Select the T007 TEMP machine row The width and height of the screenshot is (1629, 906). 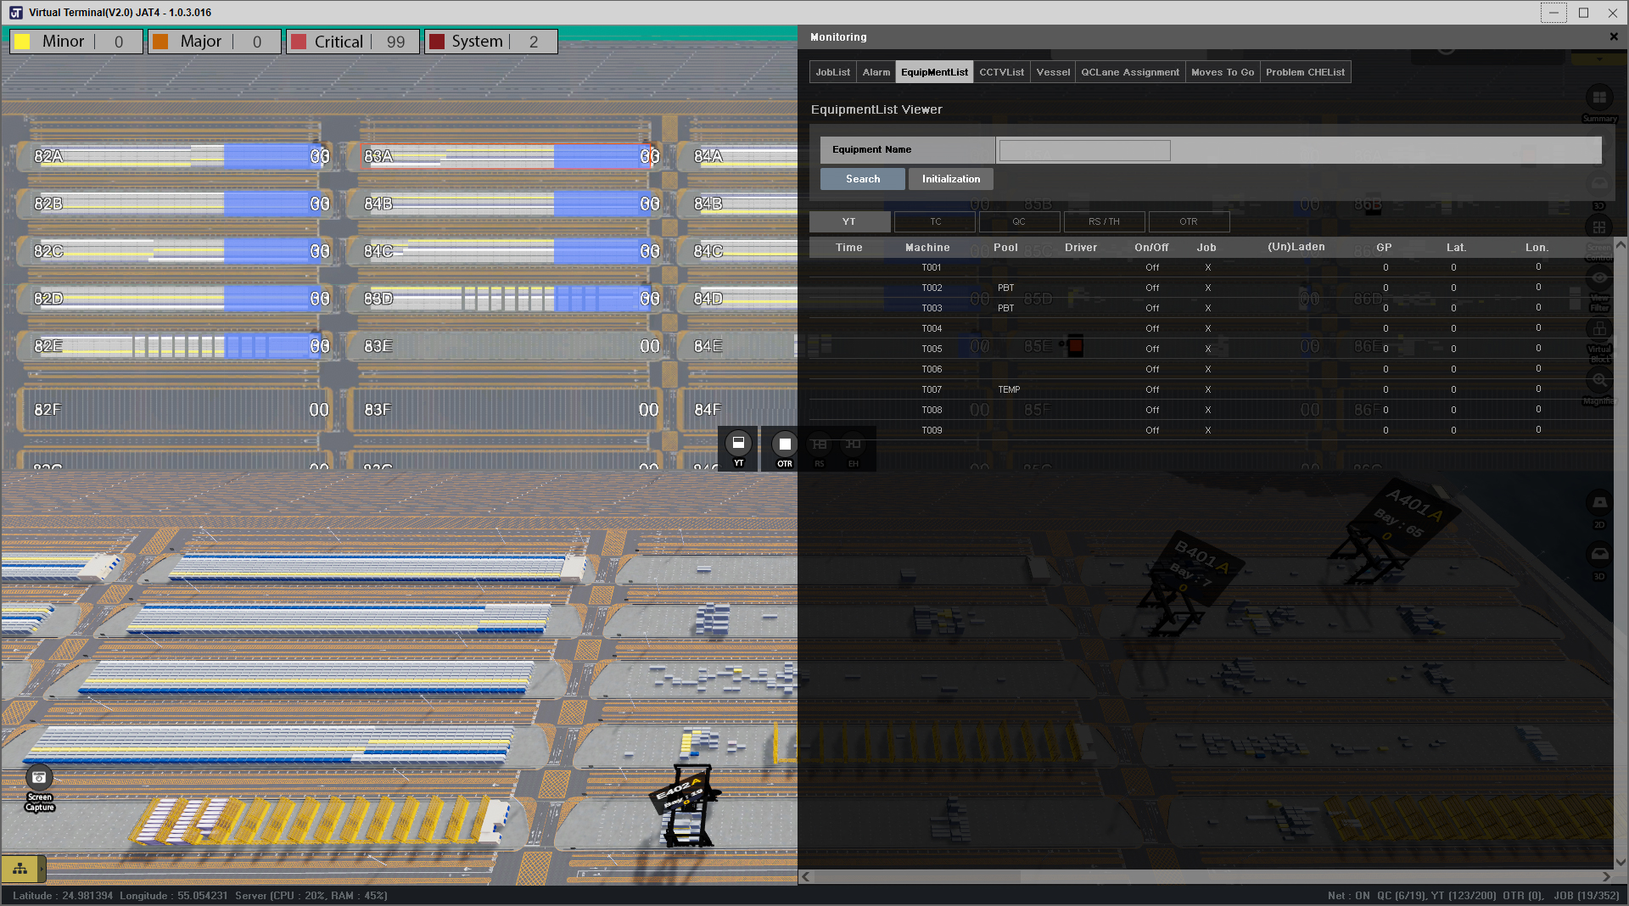pos(932,390)
